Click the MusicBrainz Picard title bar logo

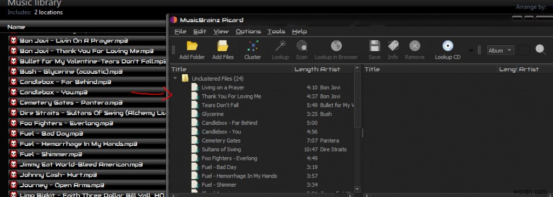tap(173, 20)
